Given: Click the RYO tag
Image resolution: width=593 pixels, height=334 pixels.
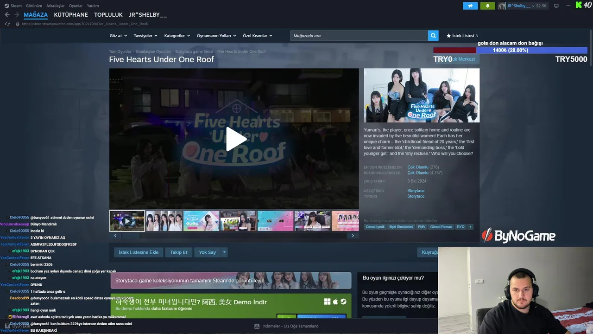Looking at the screenshot, I should pyautogui.click(x=461, y=227).
